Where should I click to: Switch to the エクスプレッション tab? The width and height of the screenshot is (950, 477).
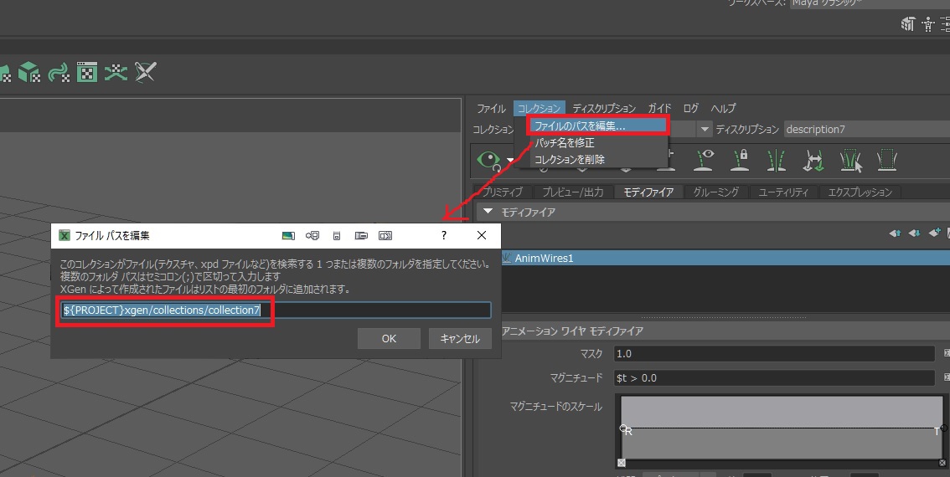860,192
